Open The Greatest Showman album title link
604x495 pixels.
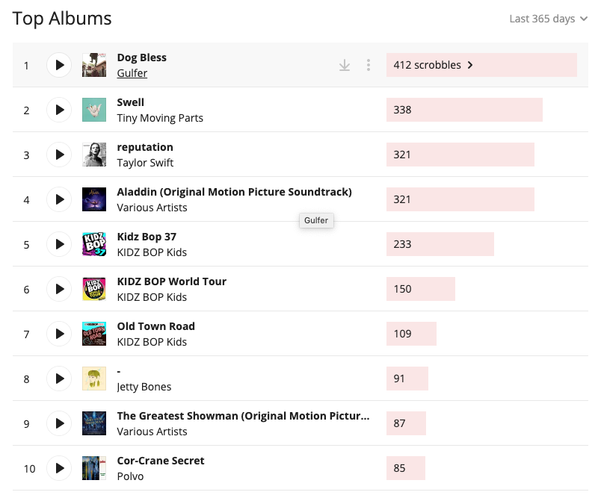point(243,416)
